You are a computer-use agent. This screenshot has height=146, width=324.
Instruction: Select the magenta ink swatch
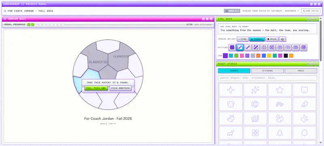pos(280,56)
